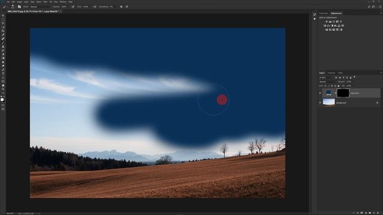The image size is (383, 215).
Task: Add an Invert adjustment
Action: tap(327, 30)
